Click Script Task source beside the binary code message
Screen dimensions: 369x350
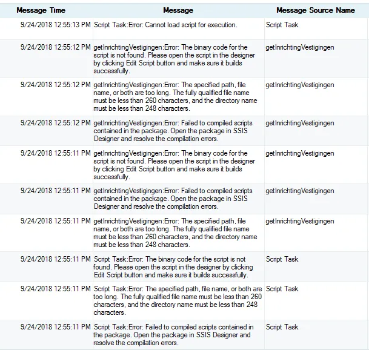tap(282, 259)
